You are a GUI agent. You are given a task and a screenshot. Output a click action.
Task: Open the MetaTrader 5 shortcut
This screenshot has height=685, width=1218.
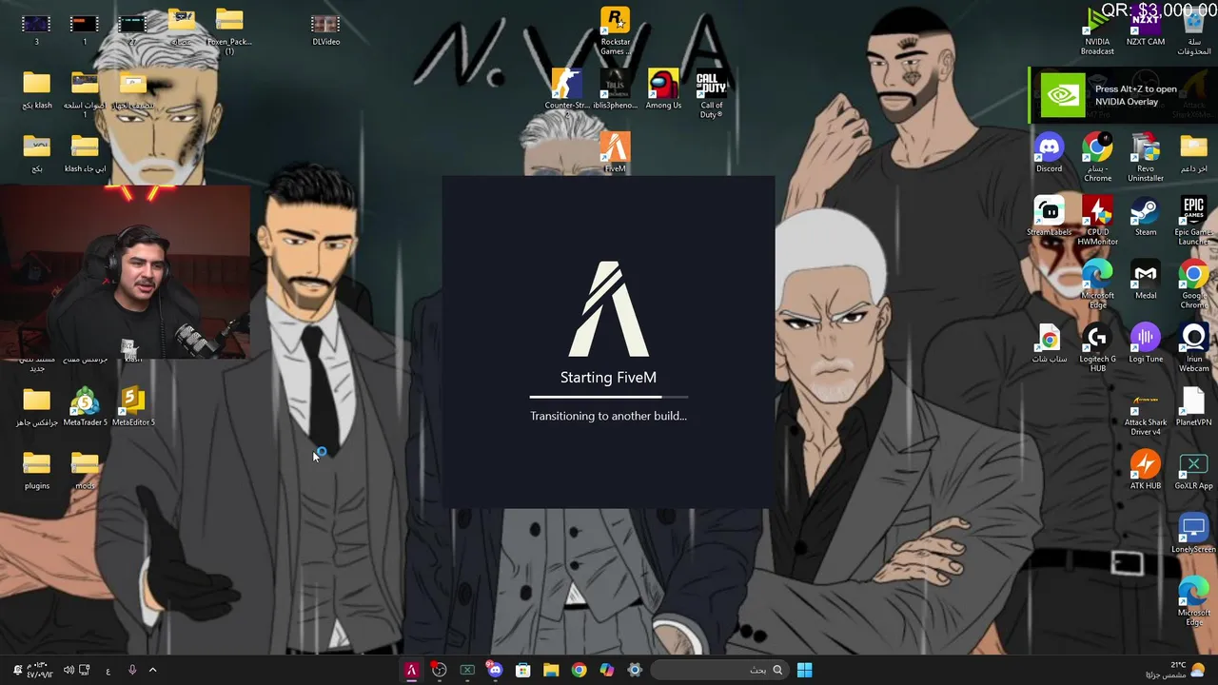(x=85, y=406)
